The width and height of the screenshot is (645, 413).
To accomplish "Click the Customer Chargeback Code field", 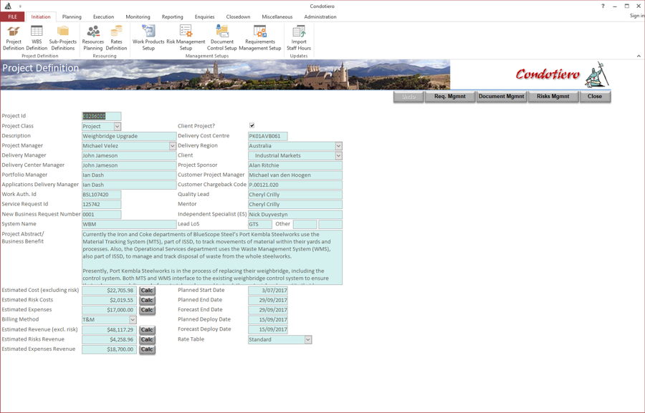I will [295, 185].
